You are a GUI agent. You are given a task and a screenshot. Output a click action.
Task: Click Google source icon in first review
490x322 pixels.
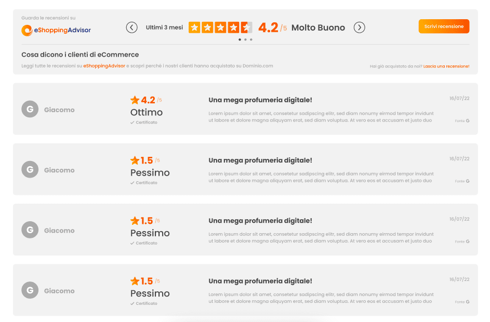tap(468, 121)
